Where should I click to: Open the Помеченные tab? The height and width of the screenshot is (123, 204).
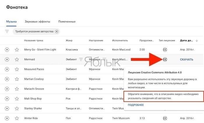(67, 21)
